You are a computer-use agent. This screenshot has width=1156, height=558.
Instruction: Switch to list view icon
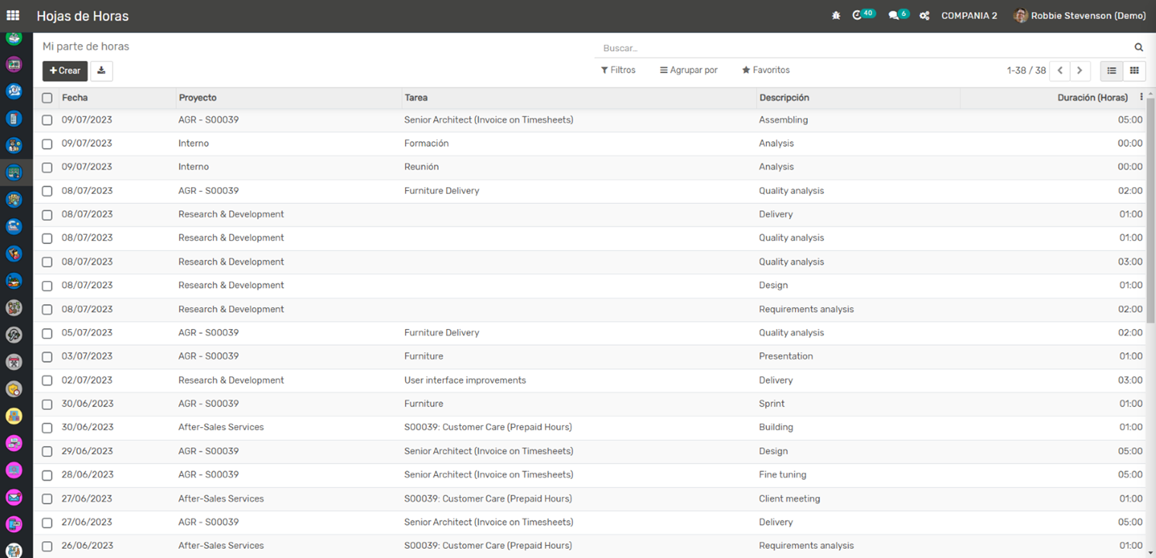(1112, 71)
